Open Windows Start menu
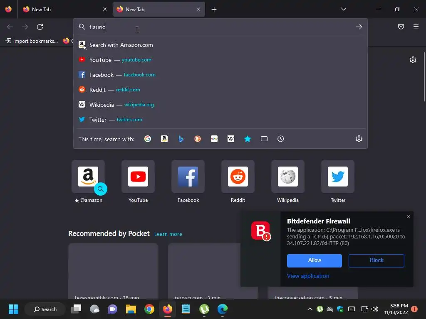 point(13,309)
